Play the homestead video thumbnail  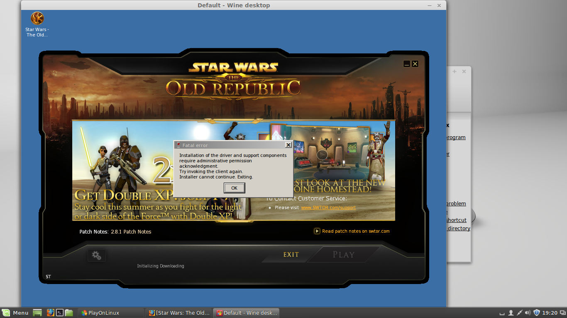click(x=322, y=155)
